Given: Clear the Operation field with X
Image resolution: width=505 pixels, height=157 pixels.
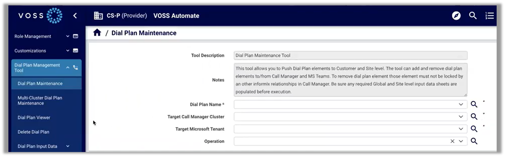Looking at the screenshot, I should tap(452, 141).
